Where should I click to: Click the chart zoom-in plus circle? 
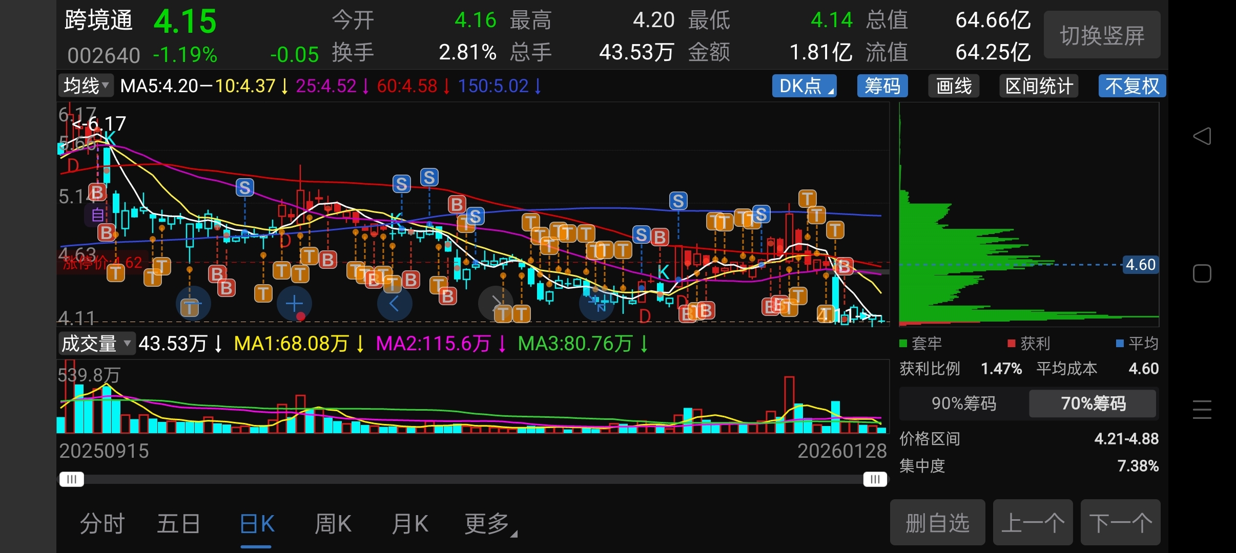tap(294, 304)
